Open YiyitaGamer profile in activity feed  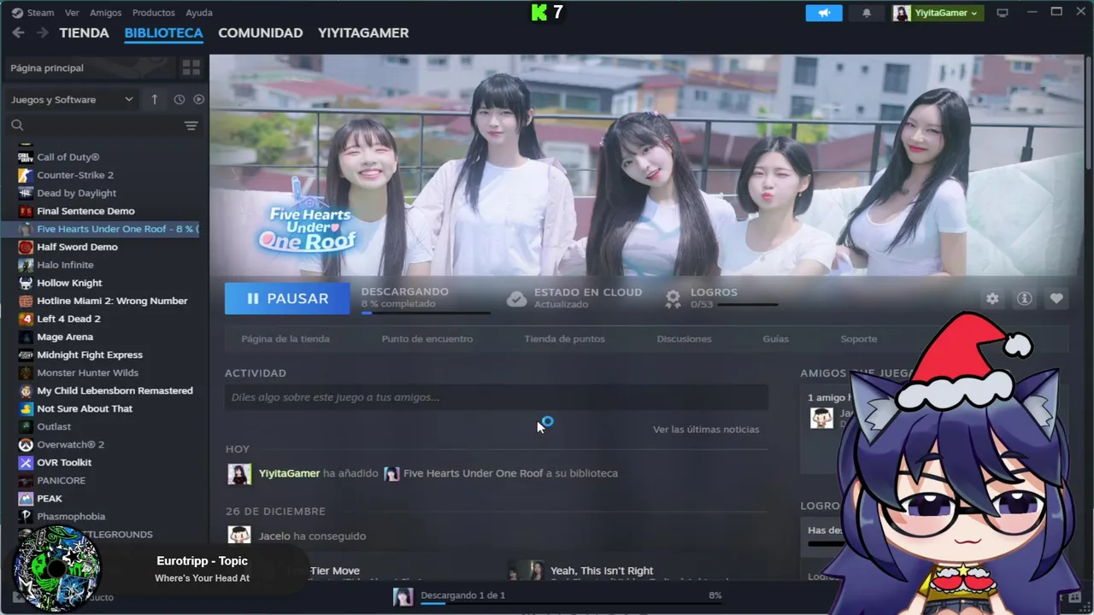(289, 473)
